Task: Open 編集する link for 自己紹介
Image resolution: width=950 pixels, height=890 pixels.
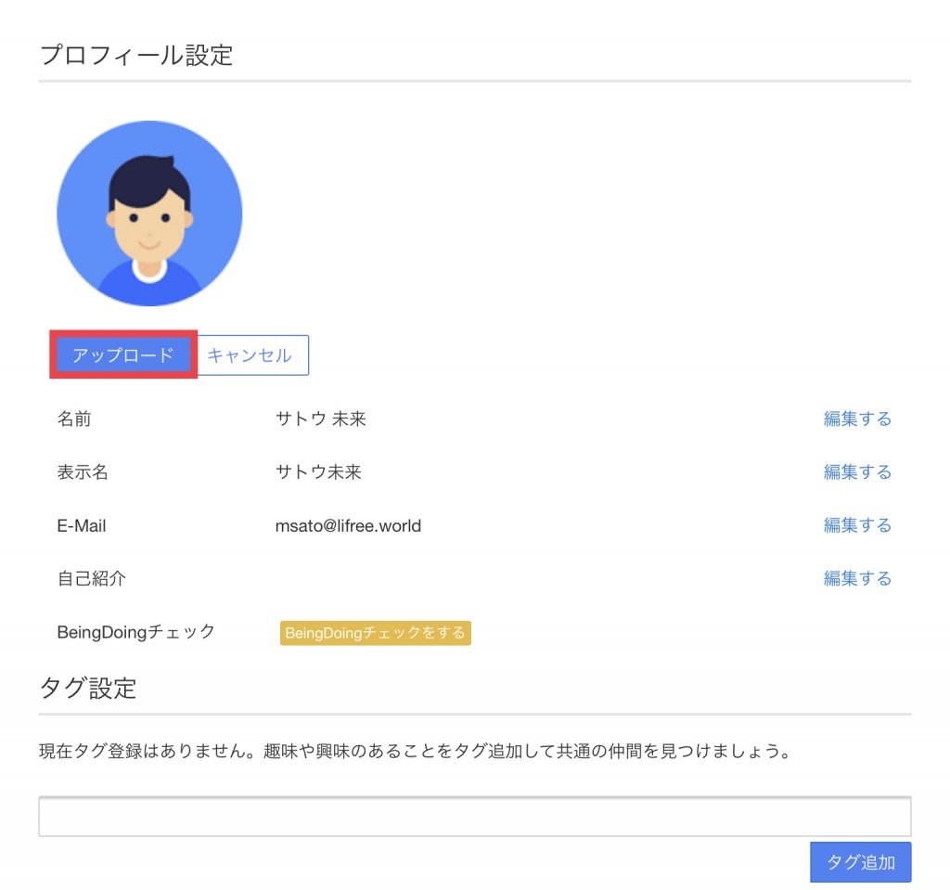Action: point(856,578)
